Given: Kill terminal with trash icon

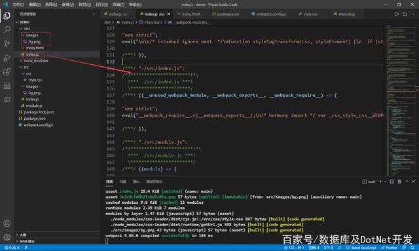Looking at the screenshot, I should point(399,182).
